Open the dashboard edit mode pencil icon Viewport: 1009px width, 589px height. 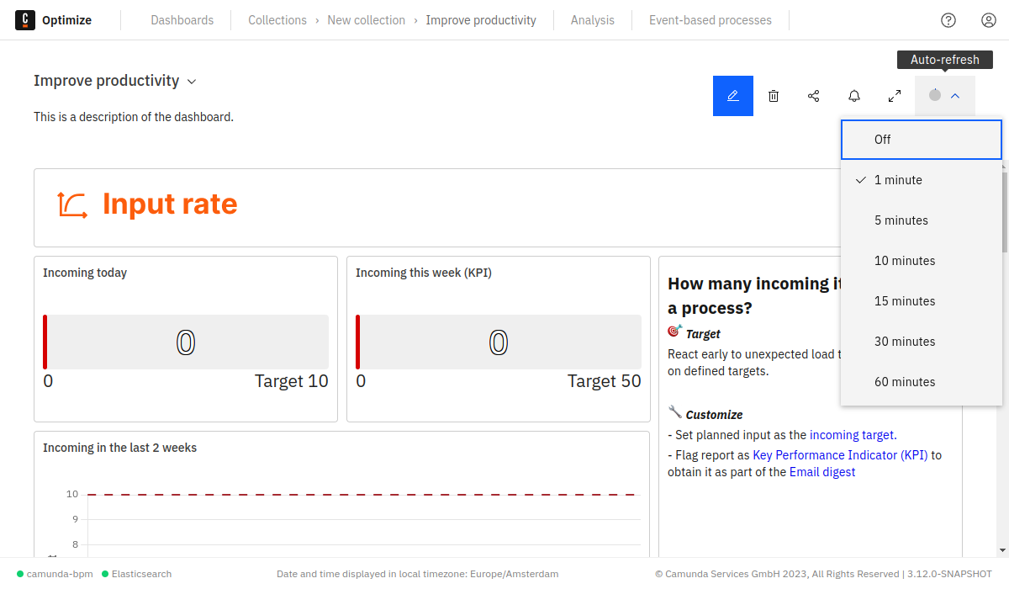(x=732, y=95)
